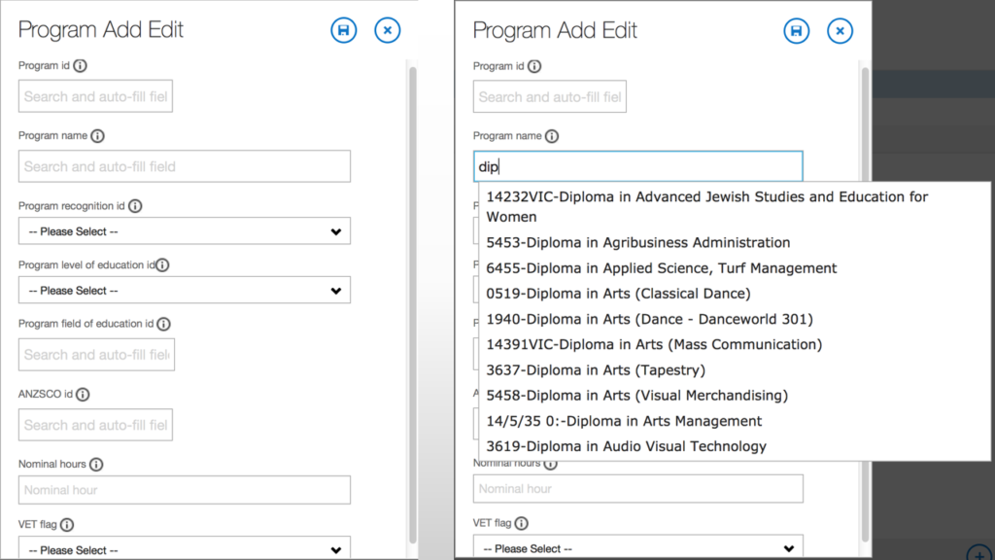Open the Program level of education id dropdown
Image resolution: width=995 pixels, height=560 pixels.
tap(184, 290)
